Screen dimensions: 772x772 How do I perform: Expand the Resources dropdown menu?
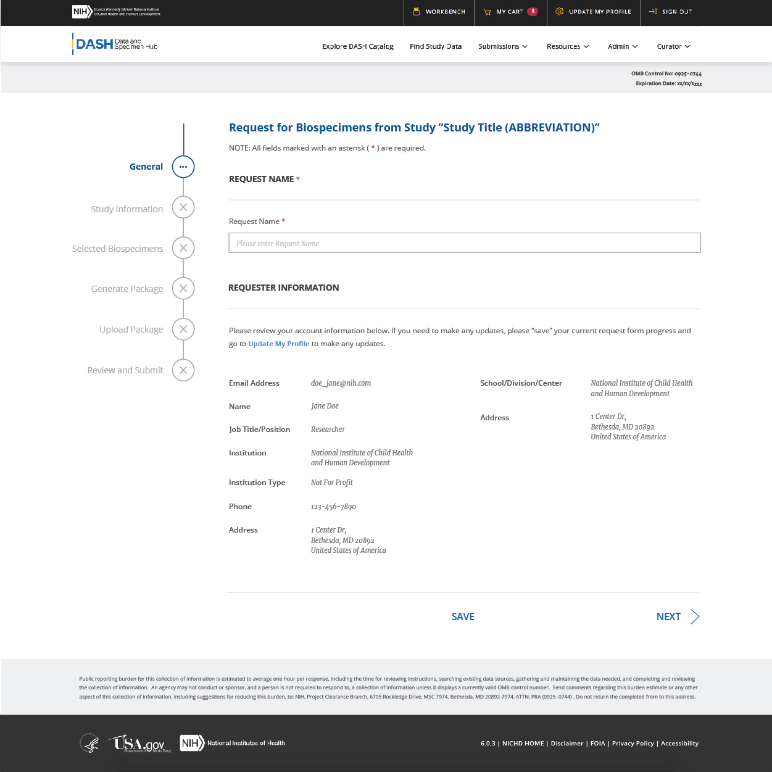point(568,46)
